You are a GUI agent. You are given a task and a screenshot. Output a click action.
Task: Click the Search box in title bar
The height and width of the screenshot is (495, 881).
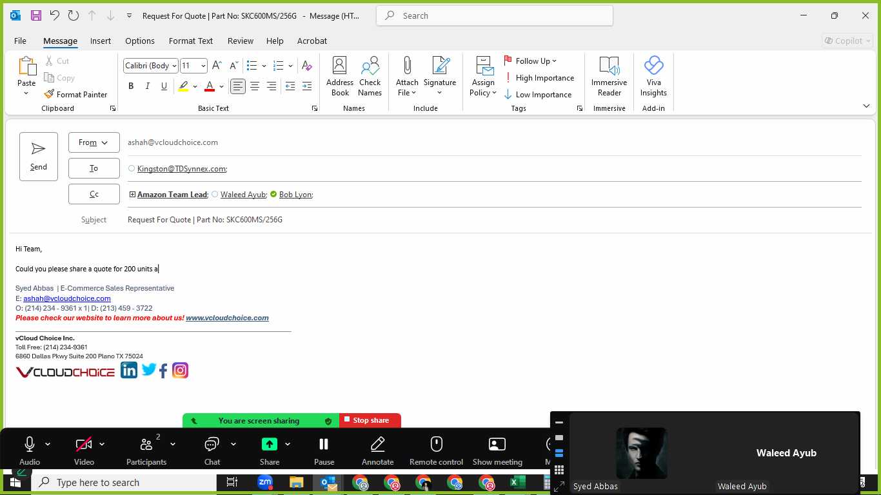coord(495,15)
